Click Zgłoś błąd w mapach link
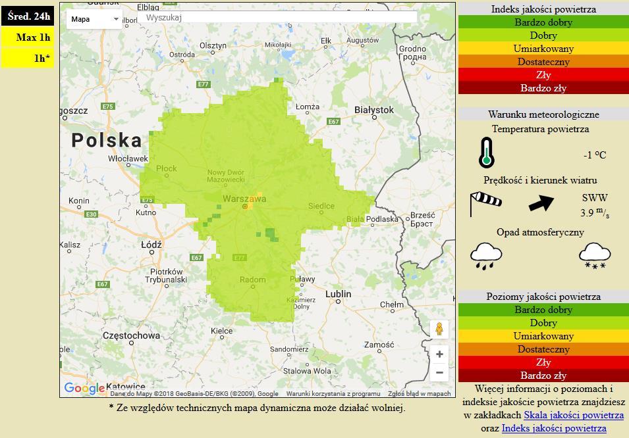This screenshot has height=438, width=629. 419,393
